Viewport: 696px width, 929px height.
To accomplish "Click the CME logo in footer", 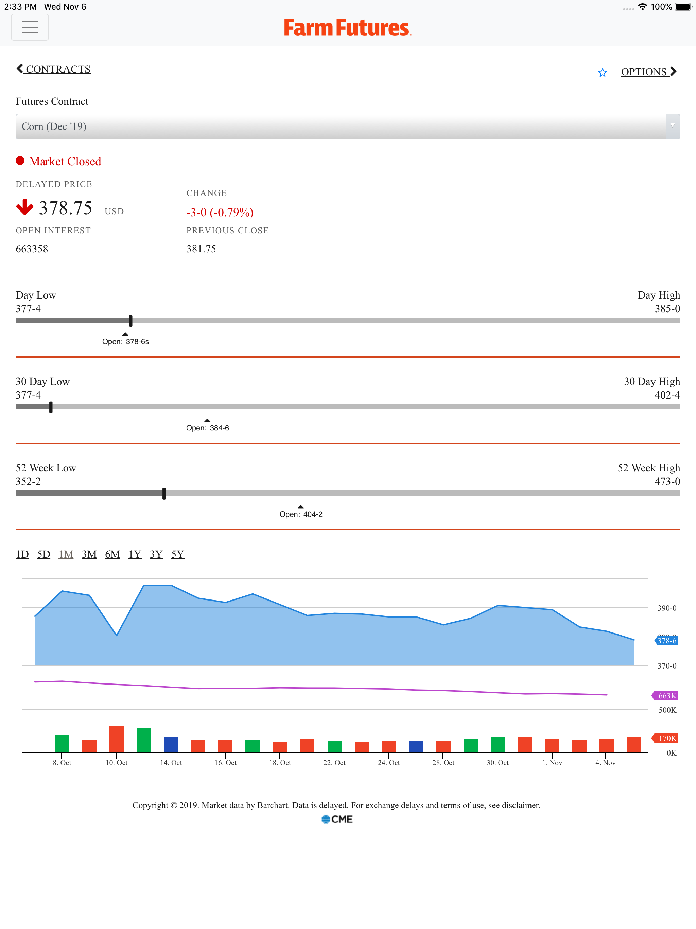I will pos(337,820).
